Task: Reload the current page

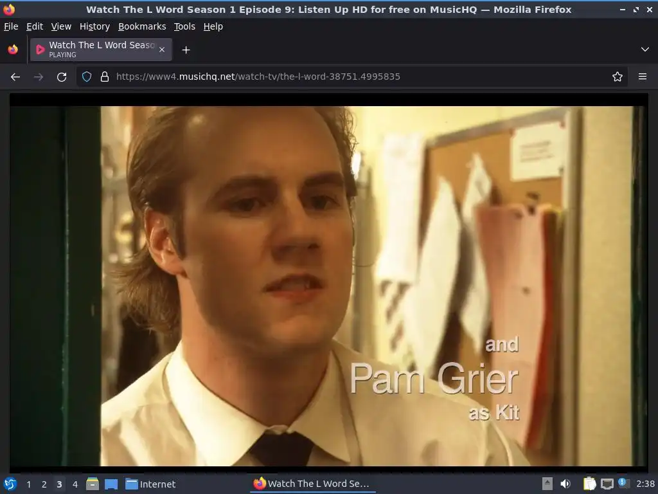Action: pyautogui.click(x=62, y=77)
